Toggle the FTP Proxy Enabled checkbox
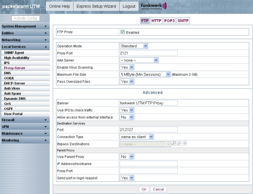This screenshot has width=253, height=194. point(122,32)
